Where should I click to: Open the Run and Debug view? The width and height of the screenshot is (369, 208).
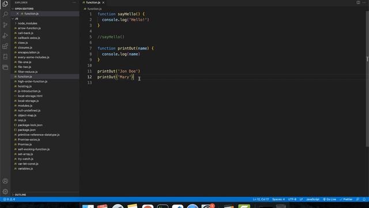(x=5, y=36)
